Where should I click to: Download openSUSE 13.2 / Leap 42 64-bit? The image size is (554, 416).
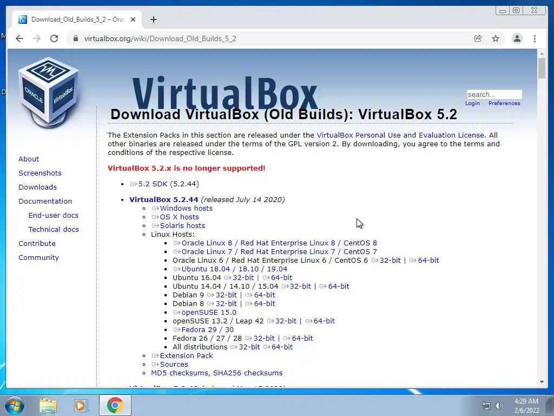(x=324, y=321)
